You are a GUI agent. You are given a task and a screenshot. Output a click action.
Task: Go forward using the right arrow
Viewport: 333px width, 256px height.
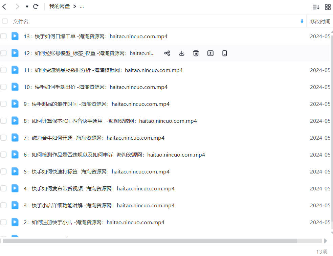pyautogui.click(x=17, y=6)
